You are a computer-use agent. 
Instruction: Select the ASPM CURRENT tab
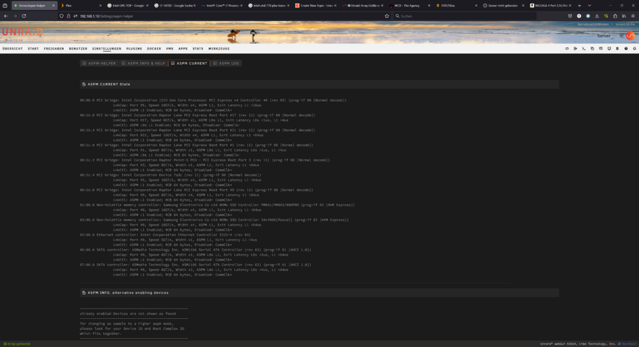pyautogui.click(x=189, y=63)
